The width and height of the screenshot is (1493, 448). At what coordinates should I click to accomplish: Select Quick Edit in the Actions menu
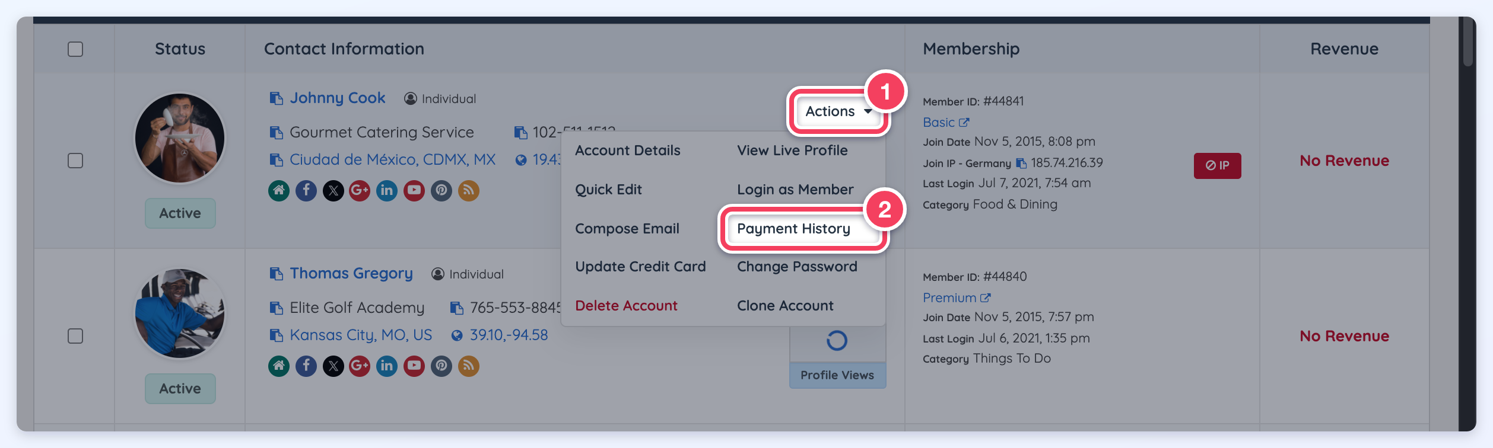click(608, 190)
